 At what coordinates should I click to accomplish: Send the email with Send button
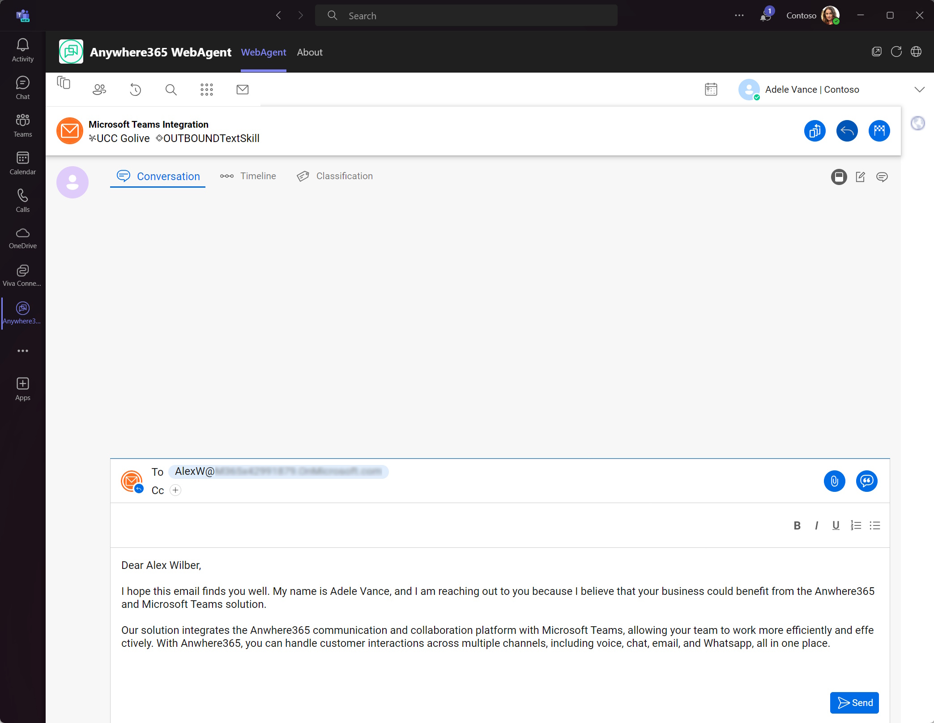click(x=854, y=702)
